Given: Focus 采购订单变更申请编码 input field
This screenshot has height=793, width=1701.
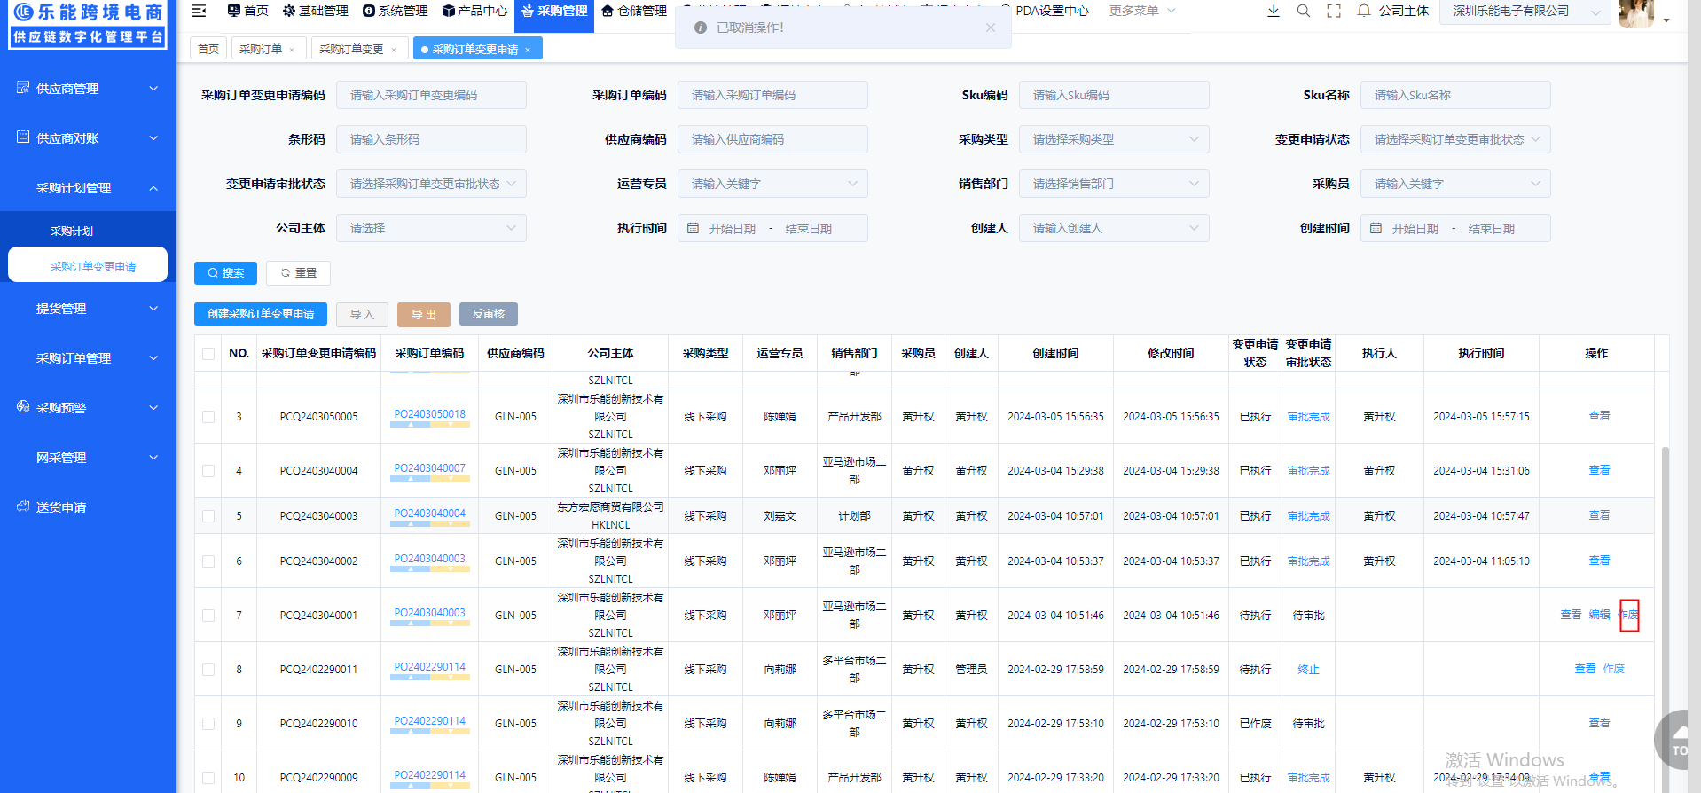Looking at the screenshot, I should click(x=431, y=95).
